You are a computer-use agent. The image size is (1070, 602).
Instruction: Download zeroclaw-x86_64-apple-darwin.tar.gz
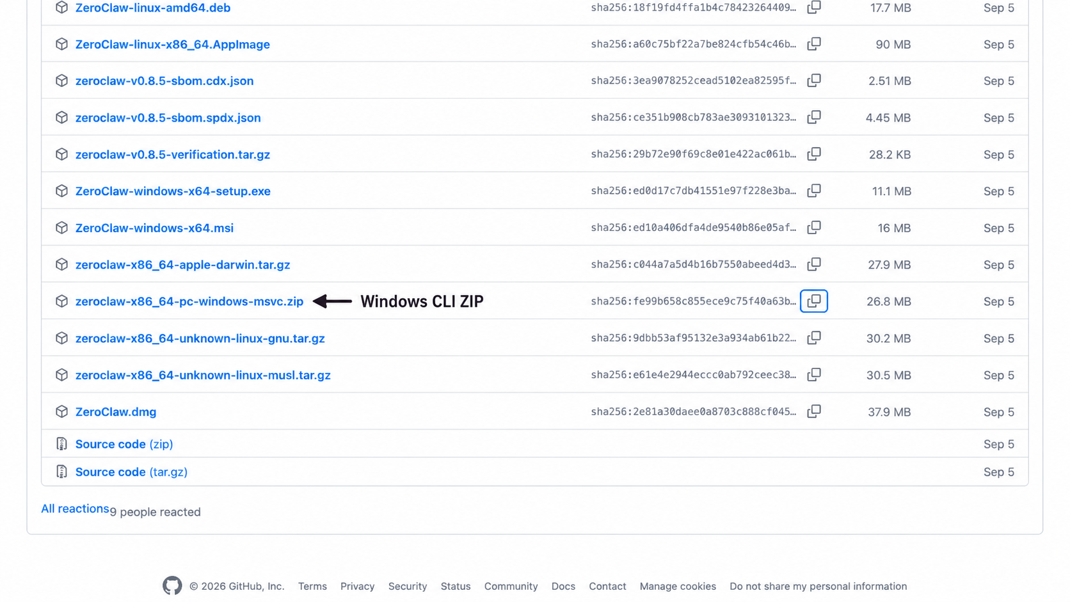click(x=182, y=265)
